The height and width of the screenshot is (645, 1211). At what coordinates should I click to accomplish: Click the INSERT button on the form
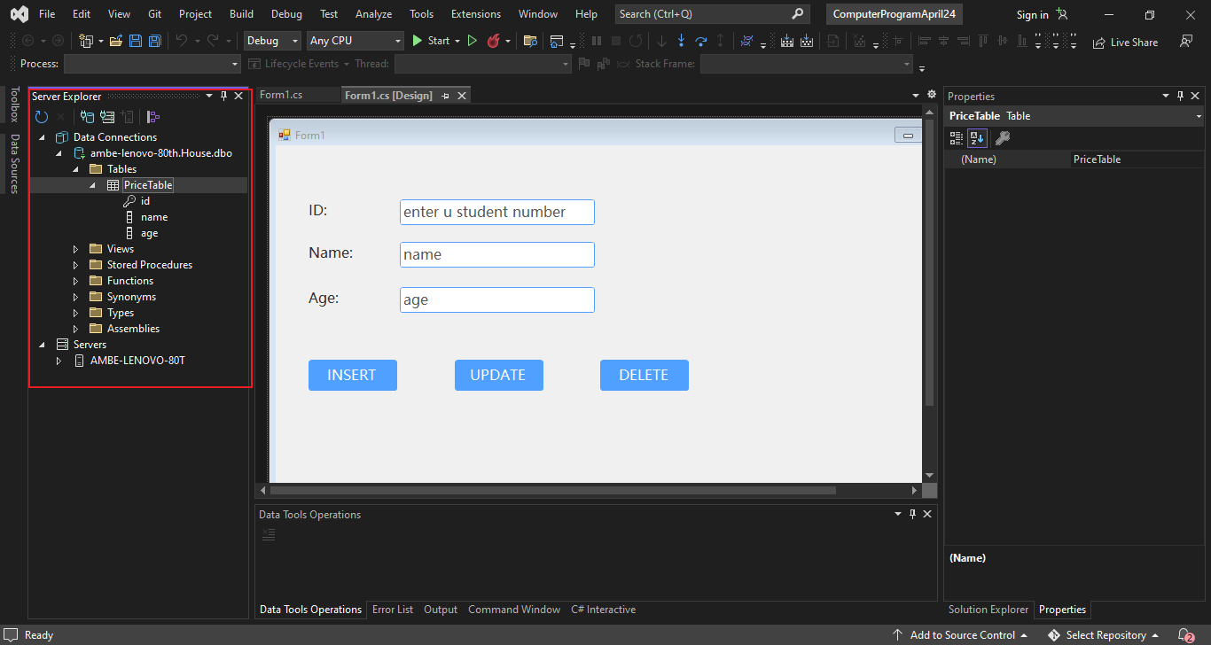coord(353,375)
